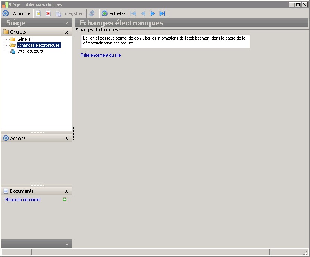Jump to the last record arrow
The height and width of the screenshot is (257, 310).
coord(162,13)
